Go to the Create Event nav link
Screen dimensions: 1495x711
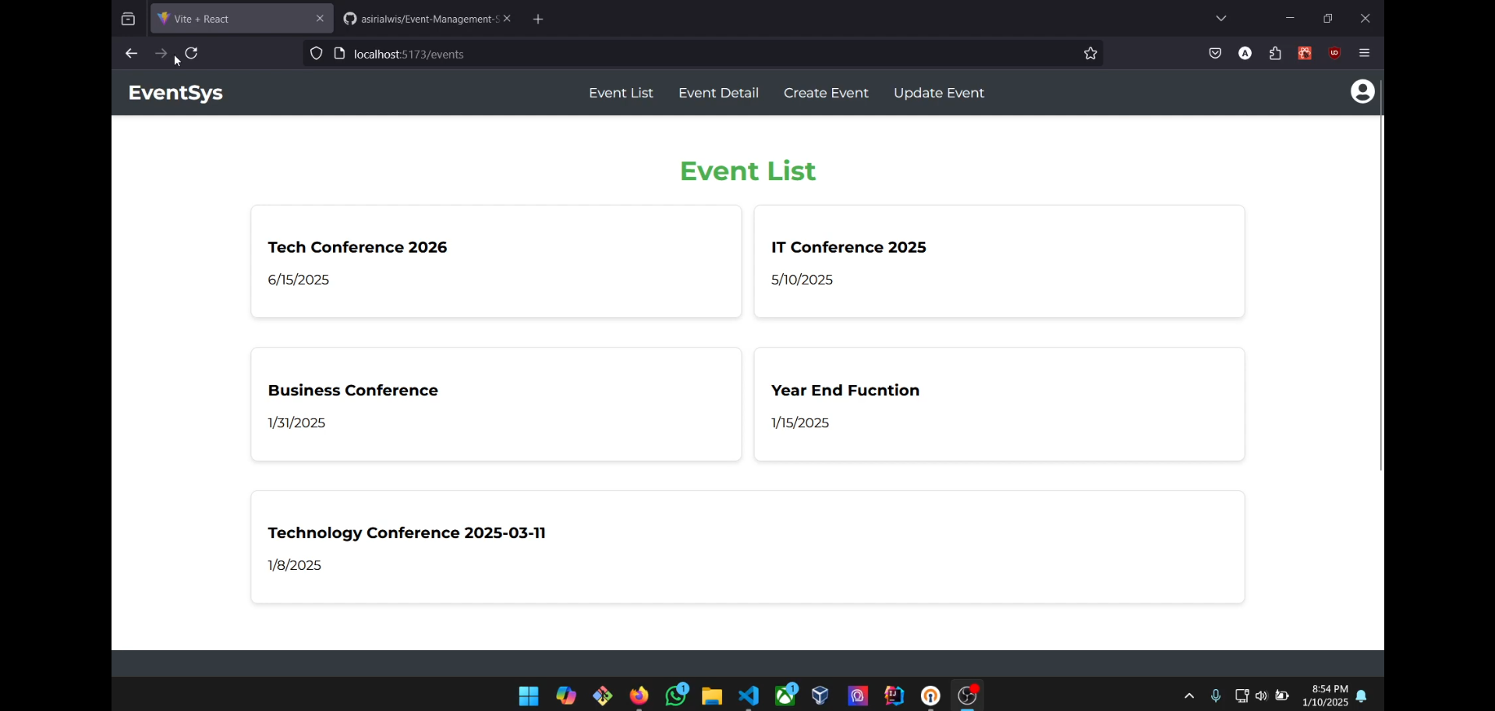826,93
